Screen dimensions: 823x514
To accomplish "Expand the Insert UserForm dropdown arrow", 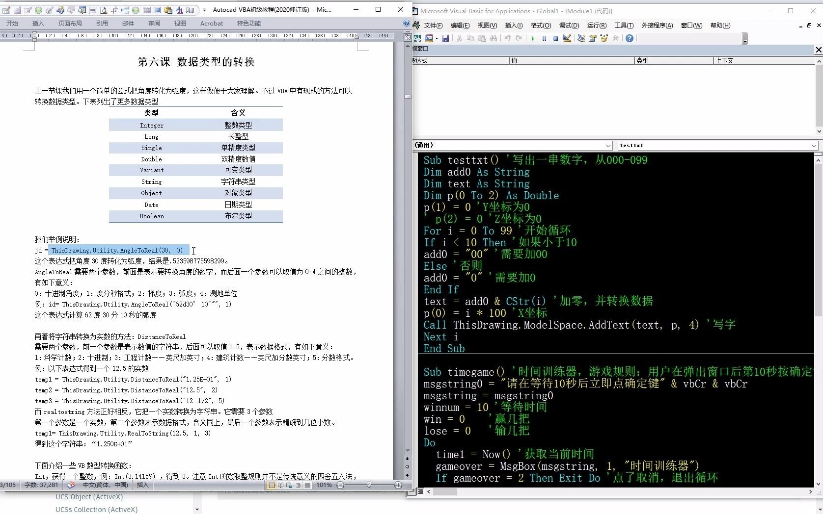I will [x=437, y=38].
